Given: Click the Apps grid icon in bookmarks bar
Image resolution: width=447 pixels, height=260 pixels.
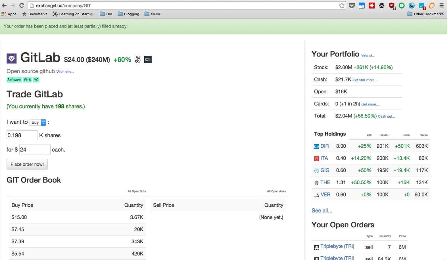Looking at the screenshot, I should tap(4, 14).
